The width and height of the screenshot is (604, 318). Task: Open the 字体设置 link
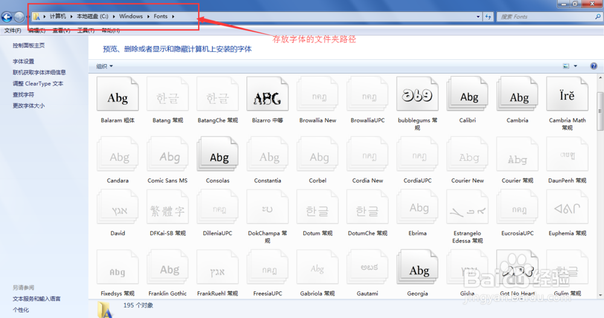[x=24, y=61]
